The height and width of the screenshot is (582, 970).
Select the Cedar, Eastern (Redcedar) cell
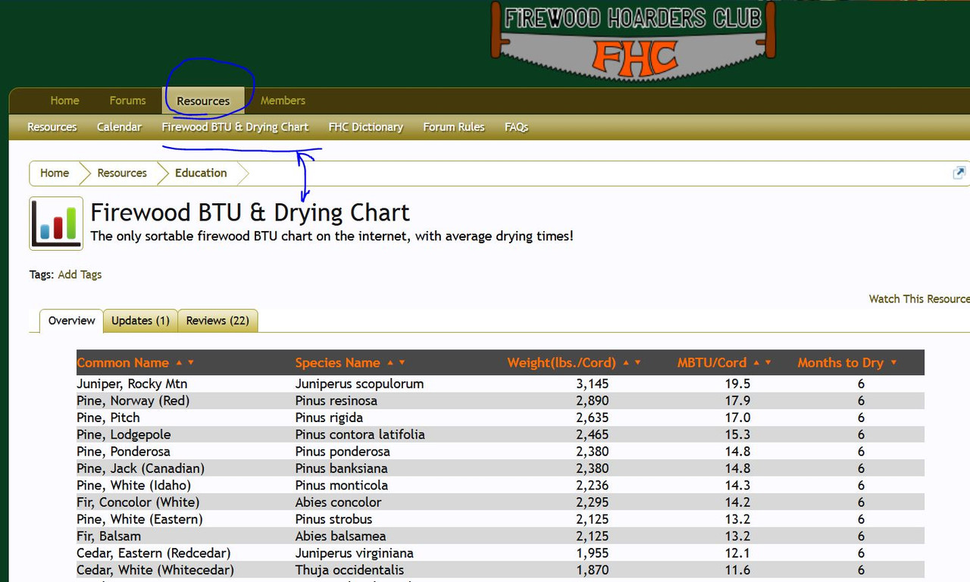pos(154,553)
